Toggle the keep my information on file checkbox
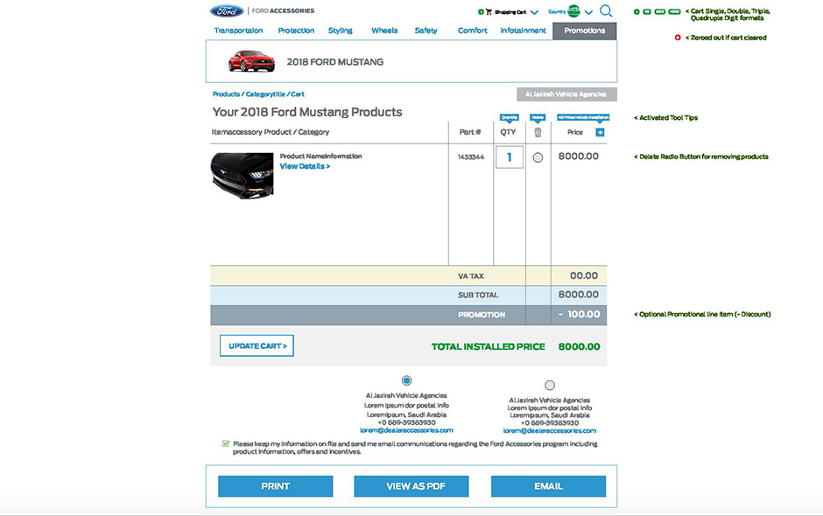The image size is (823, 516). (x=226, y=443)
